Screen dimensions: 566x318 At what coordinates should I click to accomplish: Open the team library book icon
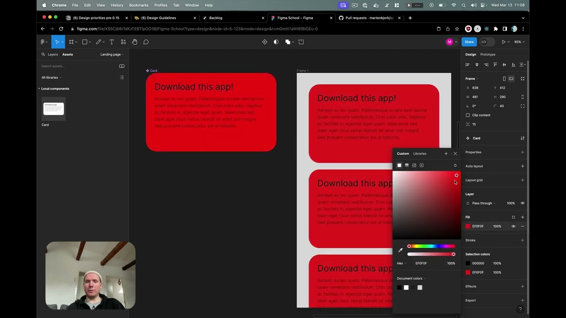[122, 66]
